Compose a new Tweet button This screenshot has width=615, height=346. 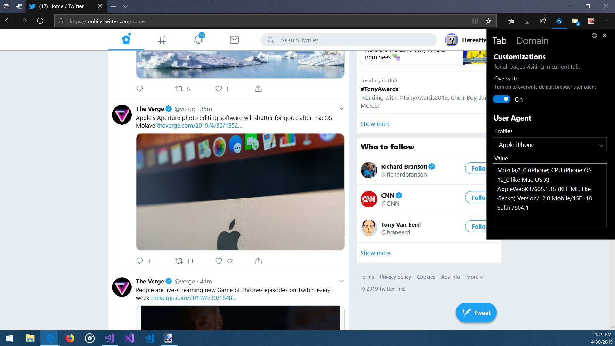[476, 313]
